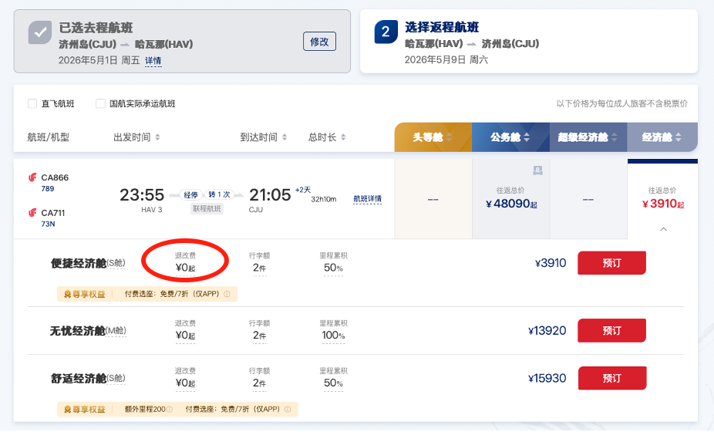
Task: Book 无忧经济舱 fare at ¥13920
Action: click(x=611, y=330)
